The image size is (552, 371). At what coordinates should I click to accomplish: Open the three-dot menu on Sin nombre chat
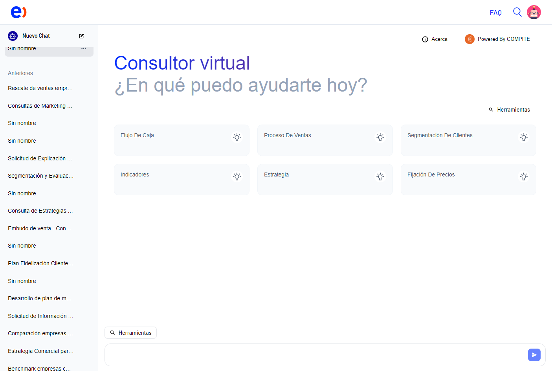click(83, 48)
